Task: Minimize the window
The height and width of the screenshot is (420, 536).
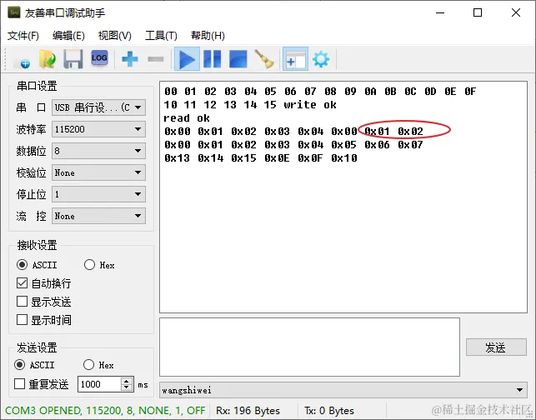Action: point(440,12)
